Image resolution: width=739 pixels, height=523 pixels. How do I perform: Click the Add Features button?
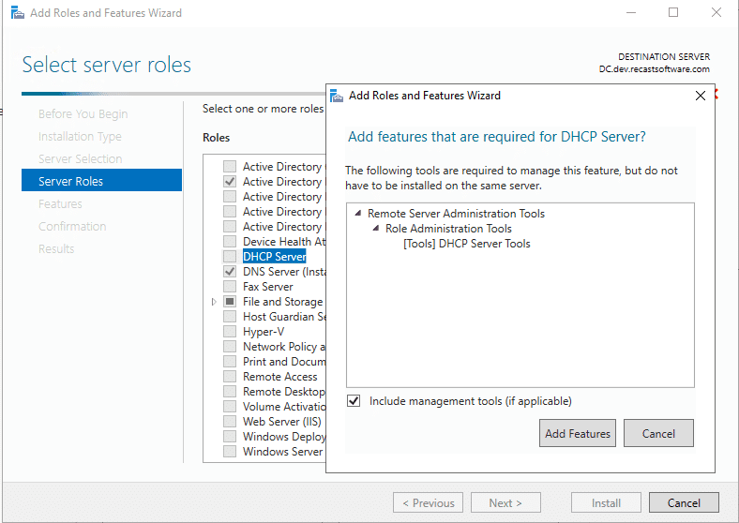(x=578, y=433)
